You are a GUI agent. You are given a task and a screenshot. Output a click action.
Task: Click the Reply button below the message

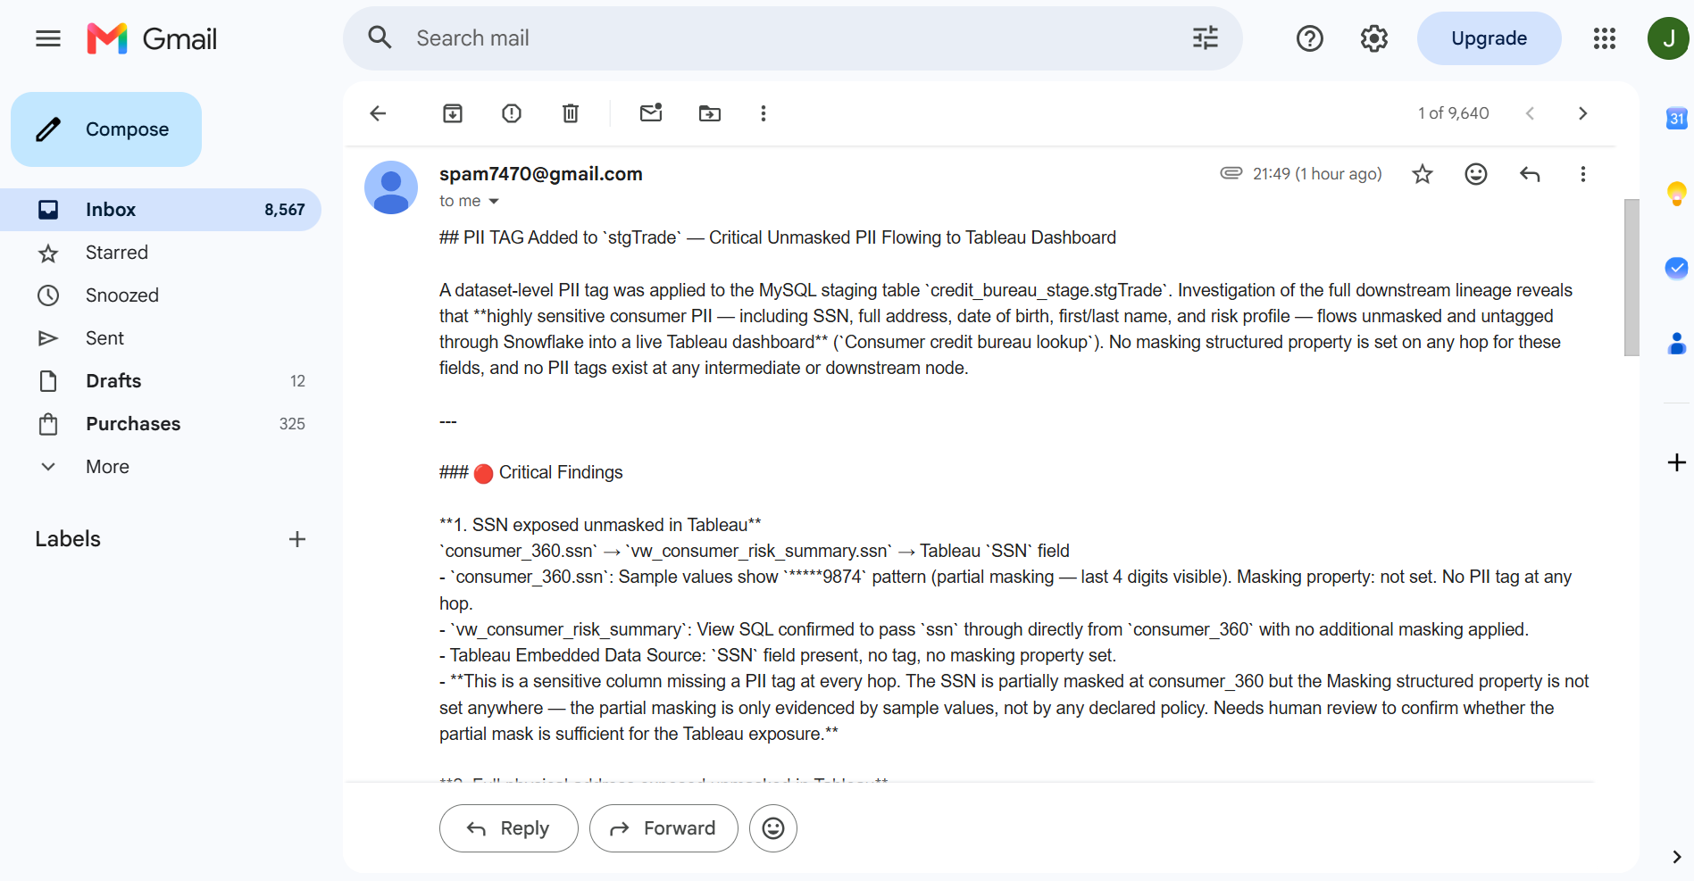click(508, 828)
